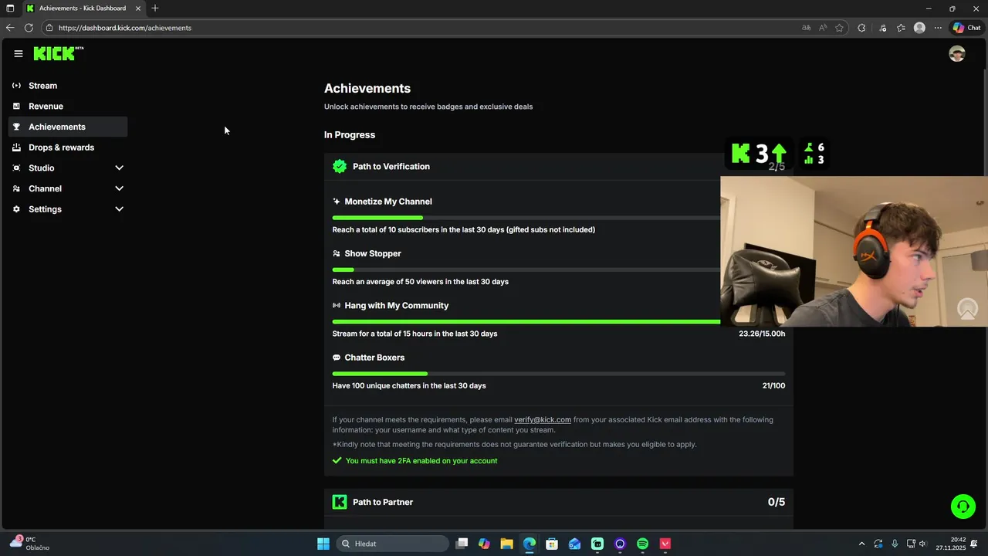Screen dimensions: 988x556
Task: Close the Achievements - Kick Dashboard tab
Action: point(138,8)
